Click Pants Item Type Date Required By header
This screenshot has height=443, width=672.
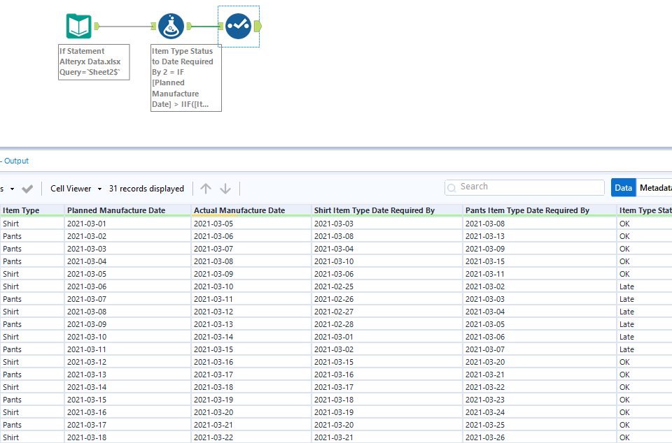click(528, 210)
